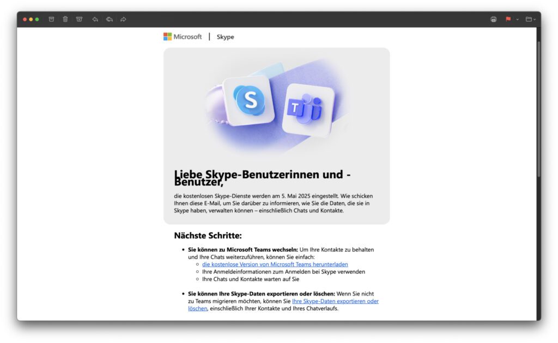Image resolution: width=558 pixels, height=343 pixels.
Task: Open the move-to-folder icon
Action: click(x=529, y=18)
